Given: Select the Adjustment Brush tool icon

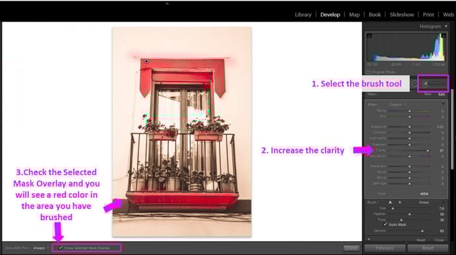Looking at the screenshot, I should pos(435,83).
